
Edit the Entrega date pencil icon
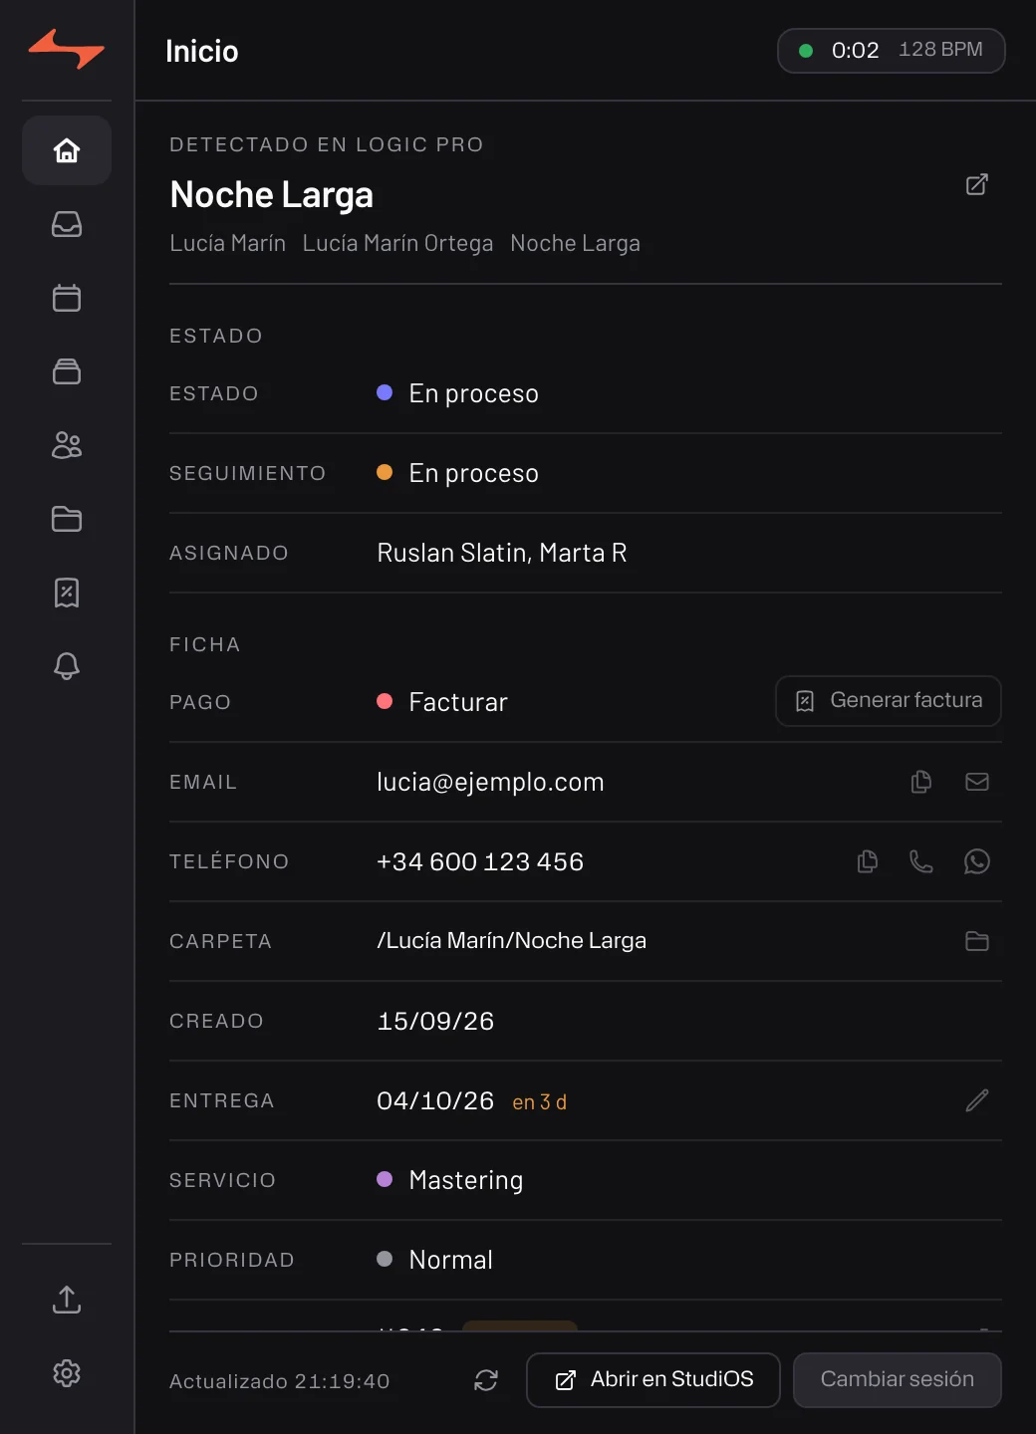(977, 1100)
